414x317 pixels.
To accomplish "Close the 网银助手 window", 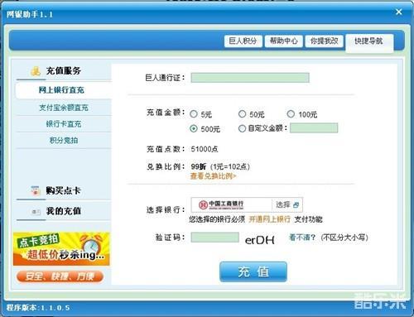I will click(399, 12).
